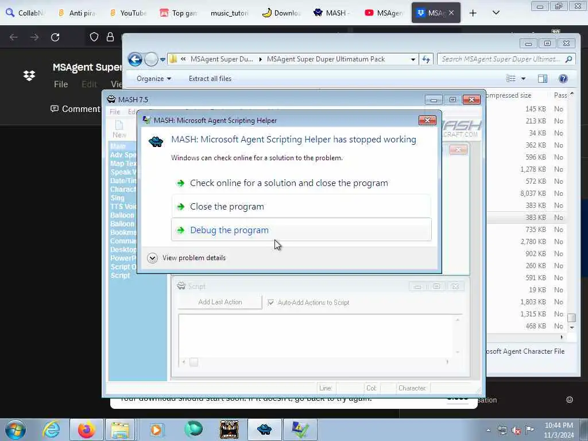Click the Firefox tracking shield icon

94,37
